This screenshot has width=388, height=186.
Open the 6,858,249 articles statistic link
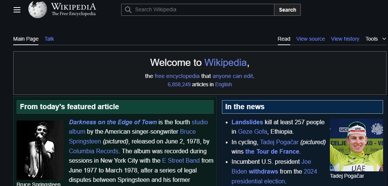point(179,84)
